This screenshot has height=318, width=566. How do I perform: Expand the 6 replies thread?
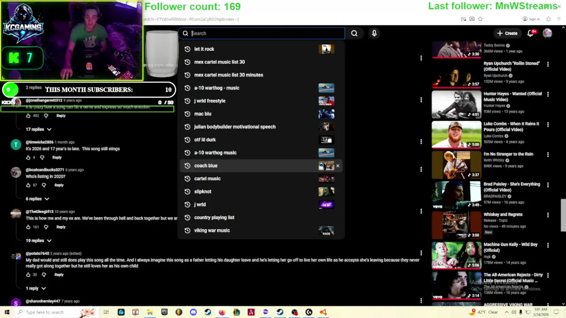pos(38,199)
